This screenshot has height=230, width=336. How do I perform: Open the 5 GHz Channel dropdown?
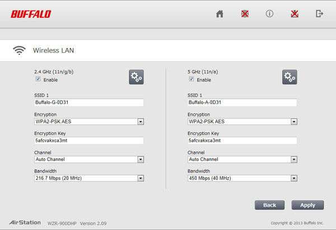click(242, 159)
